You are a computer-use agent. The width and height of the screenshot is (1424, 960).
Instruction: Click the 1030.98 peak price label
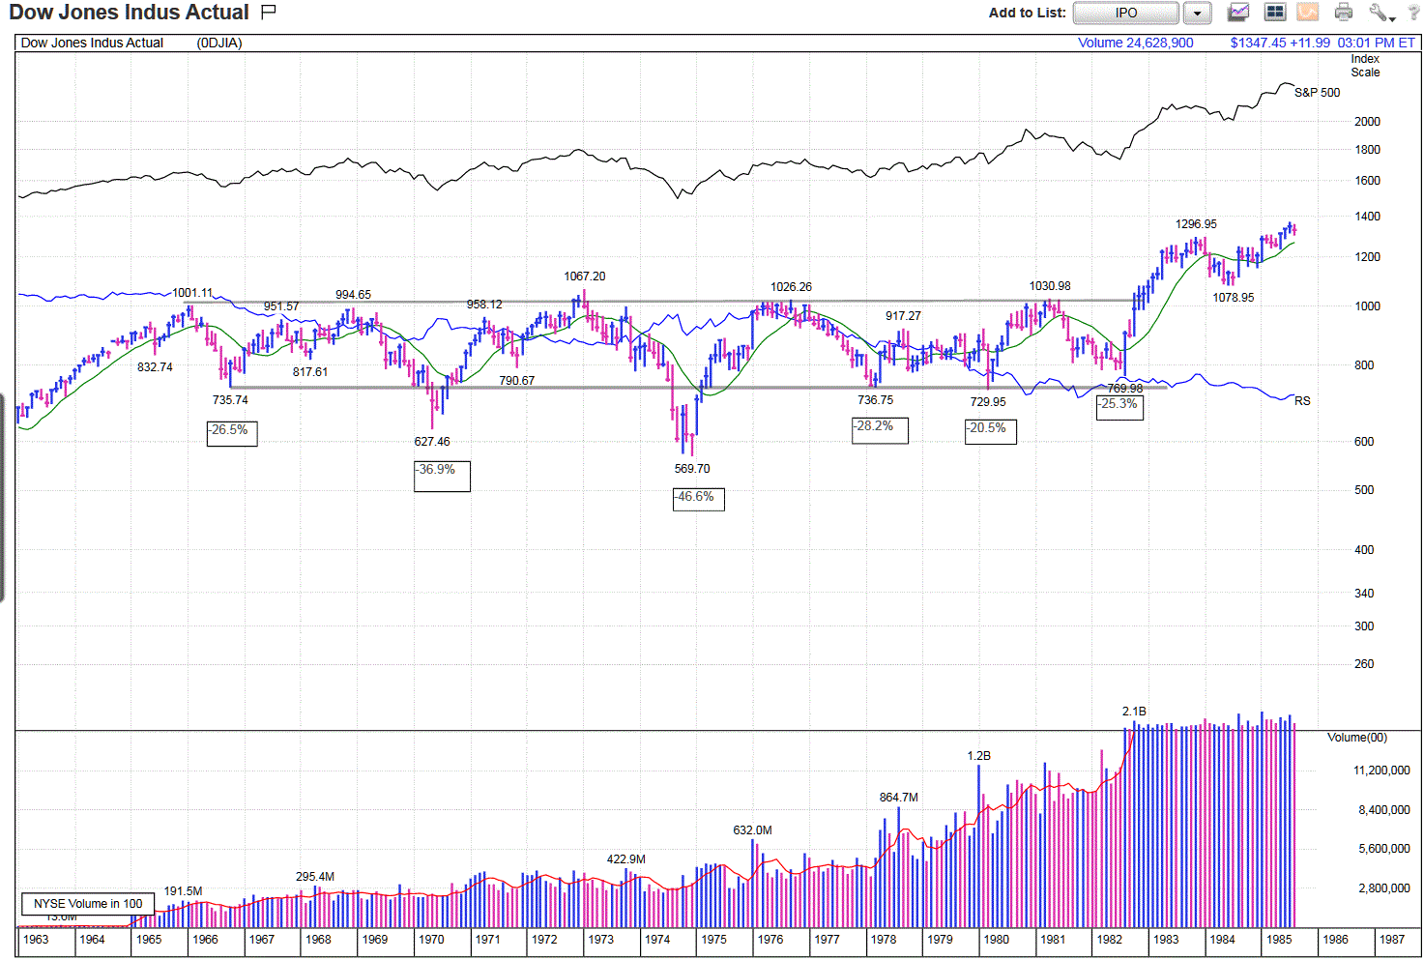[1050, 286]
